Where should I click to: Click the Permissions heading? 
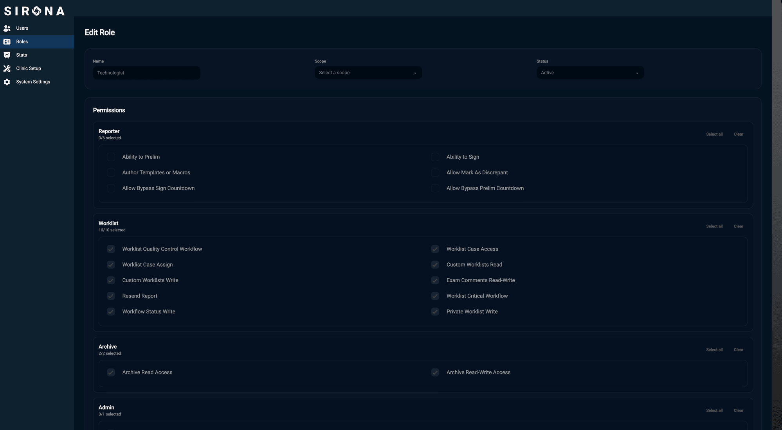pyautogui.click(x=109, y=110)
